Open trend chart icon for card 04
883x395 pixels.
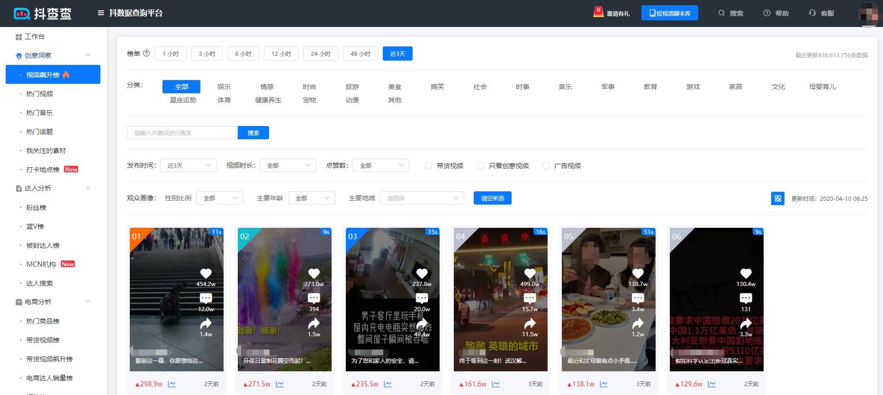496,384
